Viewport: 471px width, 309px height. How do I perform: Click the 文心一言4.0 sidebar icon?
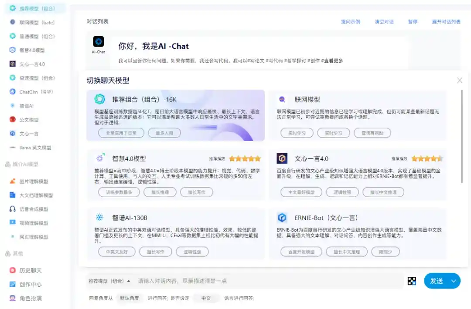(12, 64)
